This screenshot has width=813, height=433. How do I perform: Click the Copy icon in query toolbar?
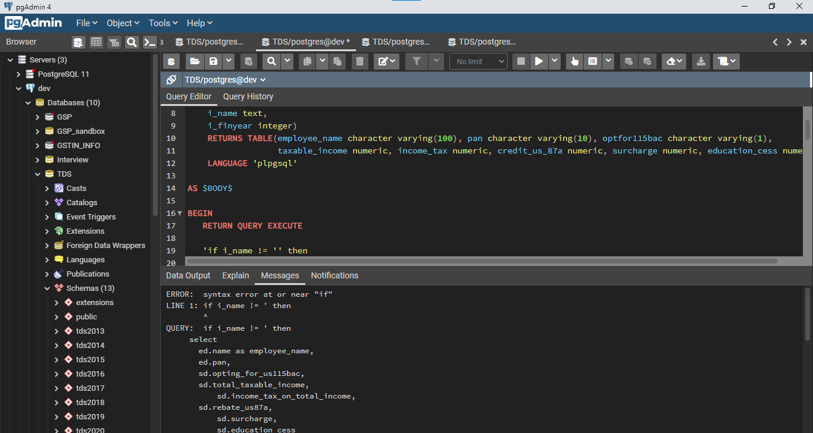(x=307, y=61)
